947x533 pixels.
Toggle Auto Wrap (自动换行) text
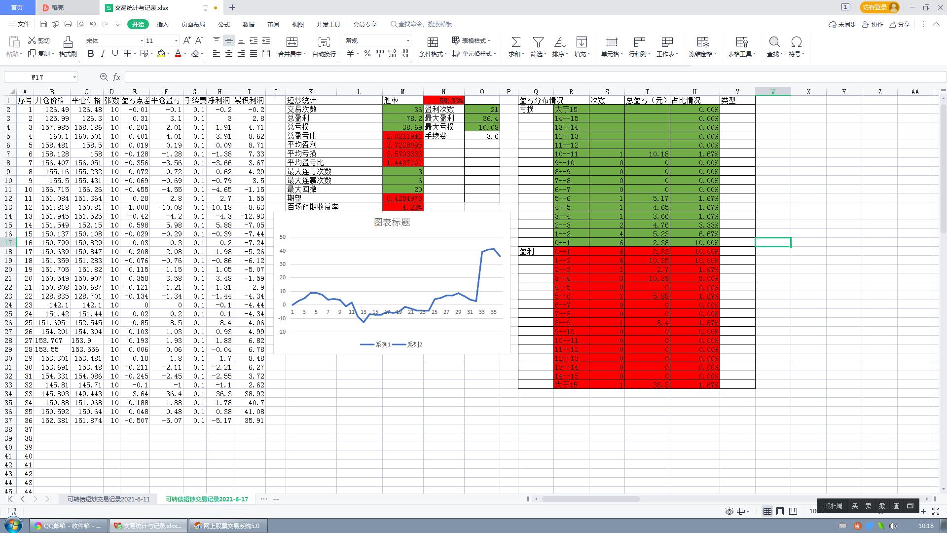coord(324,46)
